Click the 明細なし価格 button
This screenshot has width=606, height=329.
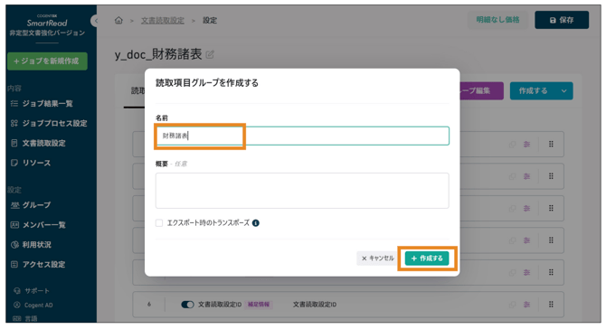(497, 20)
